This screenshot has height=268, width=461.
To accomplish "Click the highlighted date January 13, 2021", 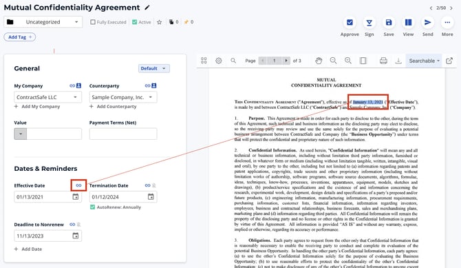I will pyautogui.click(x=368, y=102).
